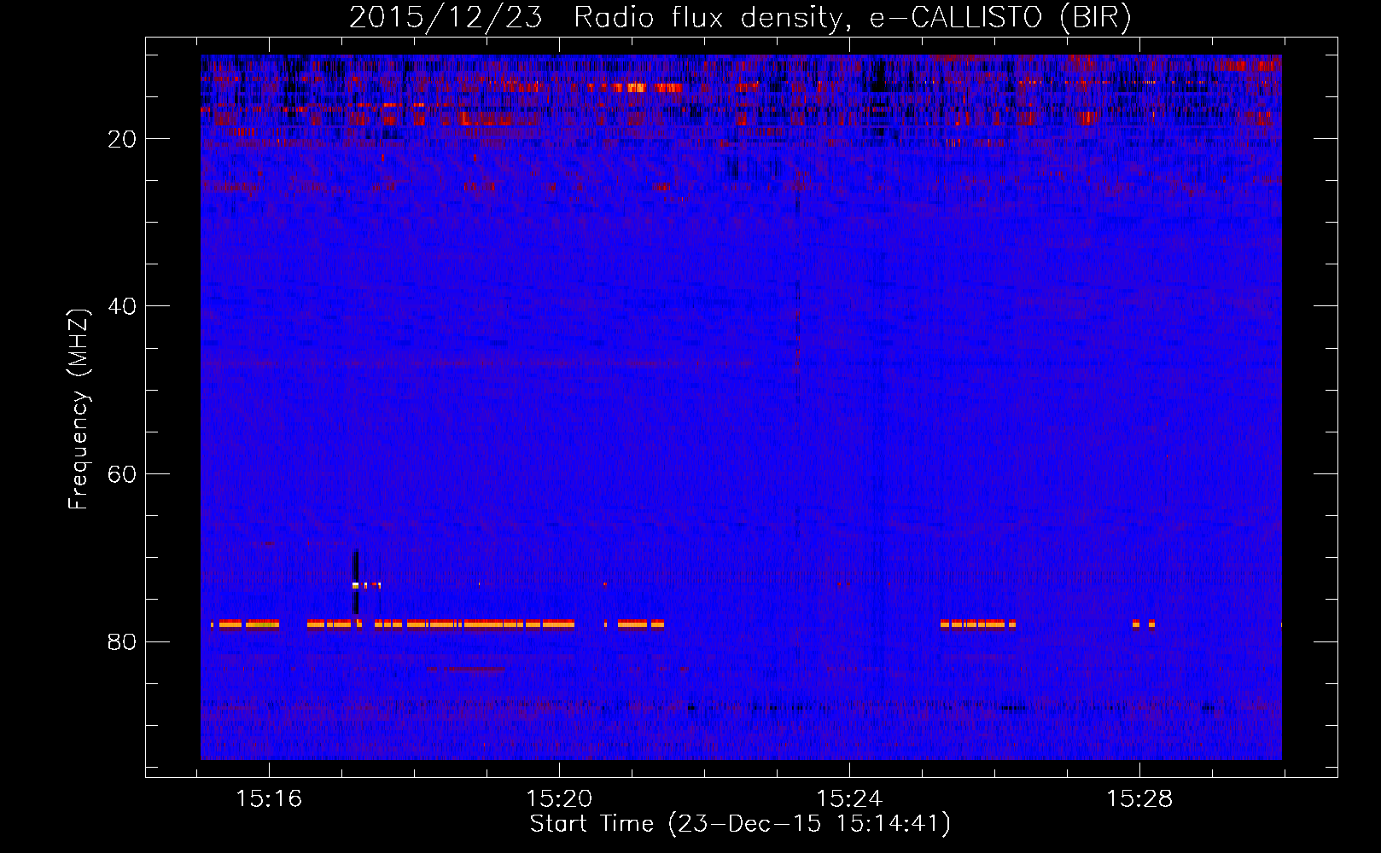Click the 15:28 time tick label
The height and width of the screenshot is (853, 1381).
point(1139,798)
